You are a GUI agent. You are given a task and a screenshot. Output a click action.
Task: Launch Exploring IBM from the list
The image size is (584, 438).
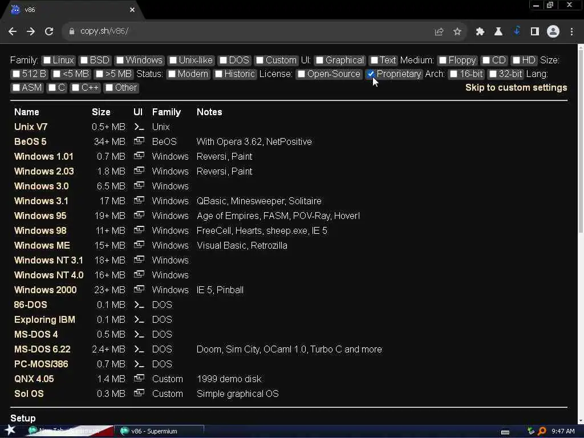tap(44, 319)
